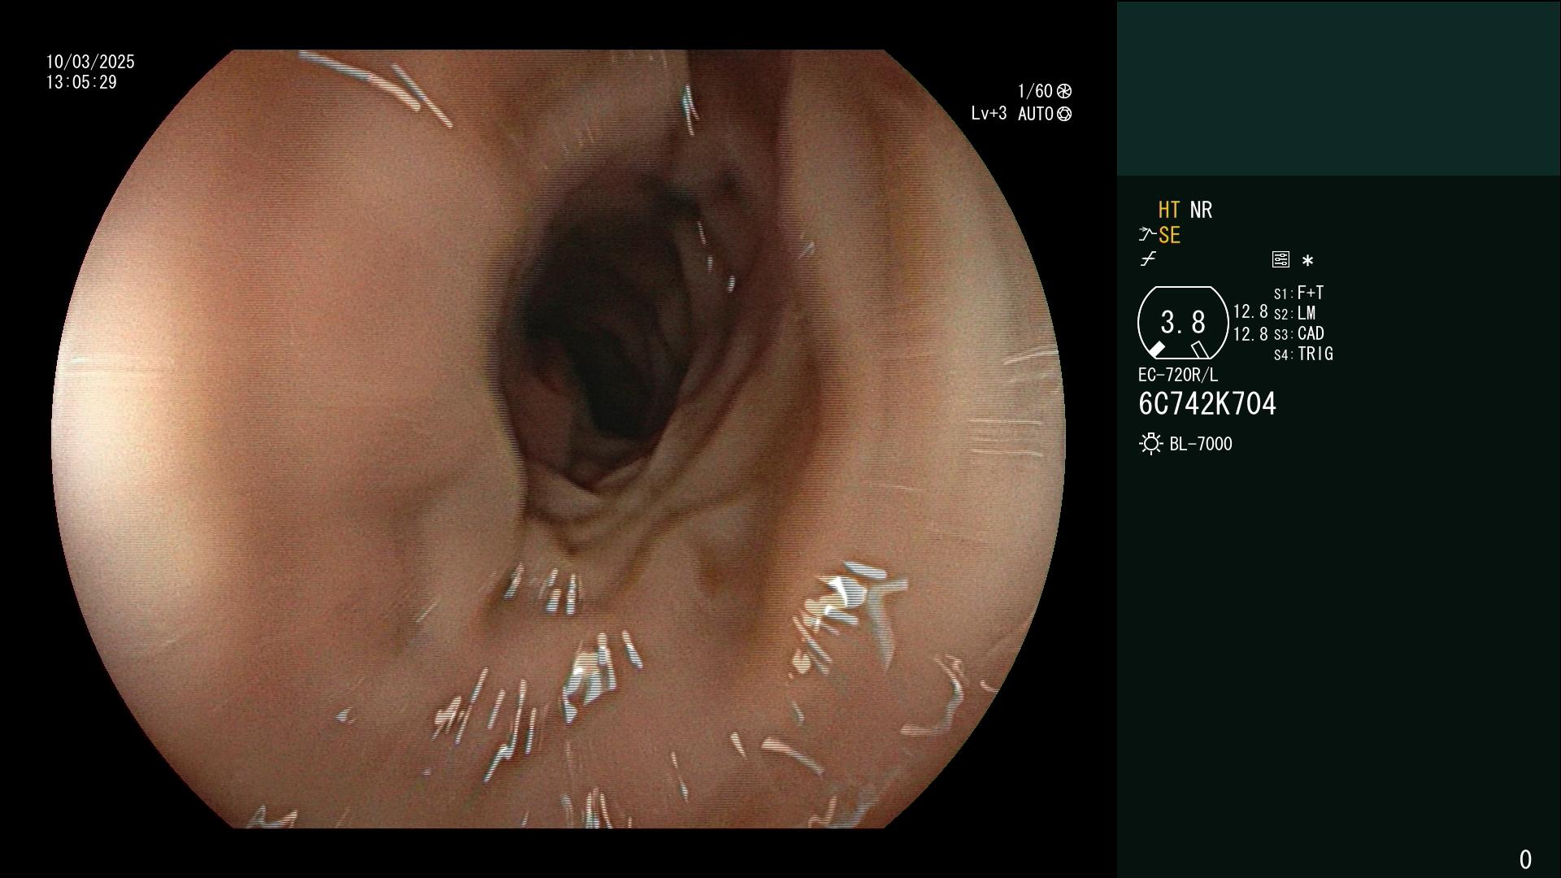Select the yellow HT indicator
Image resolution: width=1561 pixels, height=878 pixels.
[x=1169, y=210]
